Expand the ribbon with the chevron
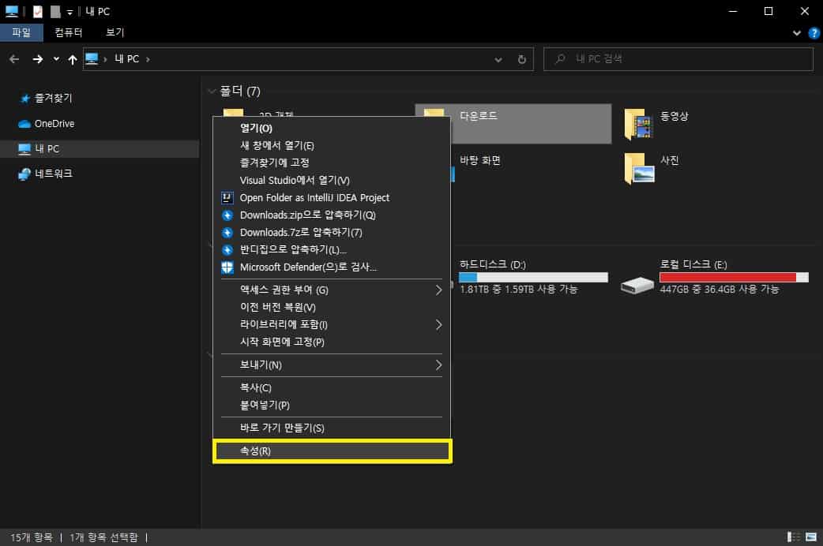 [797, 33]
